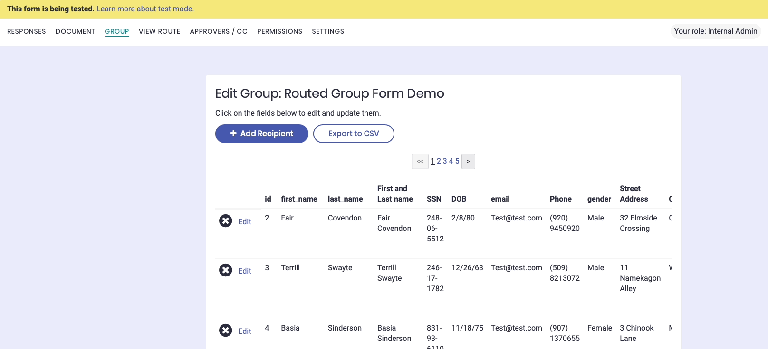Open the View Route tab
This screenshot has width=768, height=349.
point(159,31)
